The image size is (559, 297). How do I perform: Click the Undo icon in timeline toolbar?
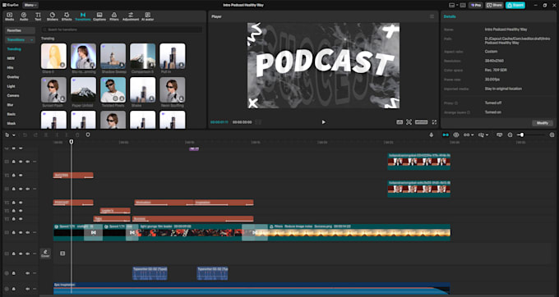click(25, 135)
